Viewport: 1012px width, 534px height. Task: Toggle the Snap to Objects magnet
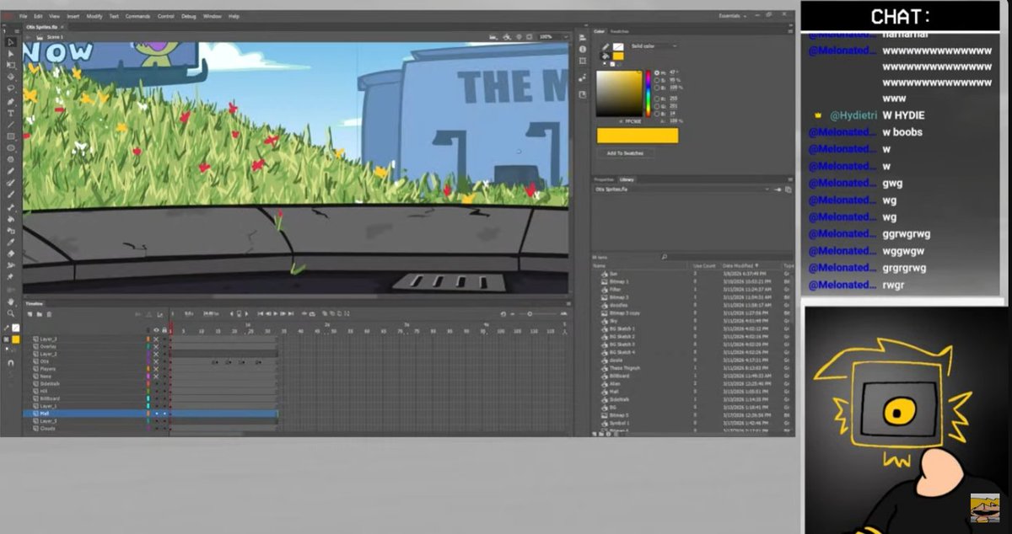click(x=10, y=363)
